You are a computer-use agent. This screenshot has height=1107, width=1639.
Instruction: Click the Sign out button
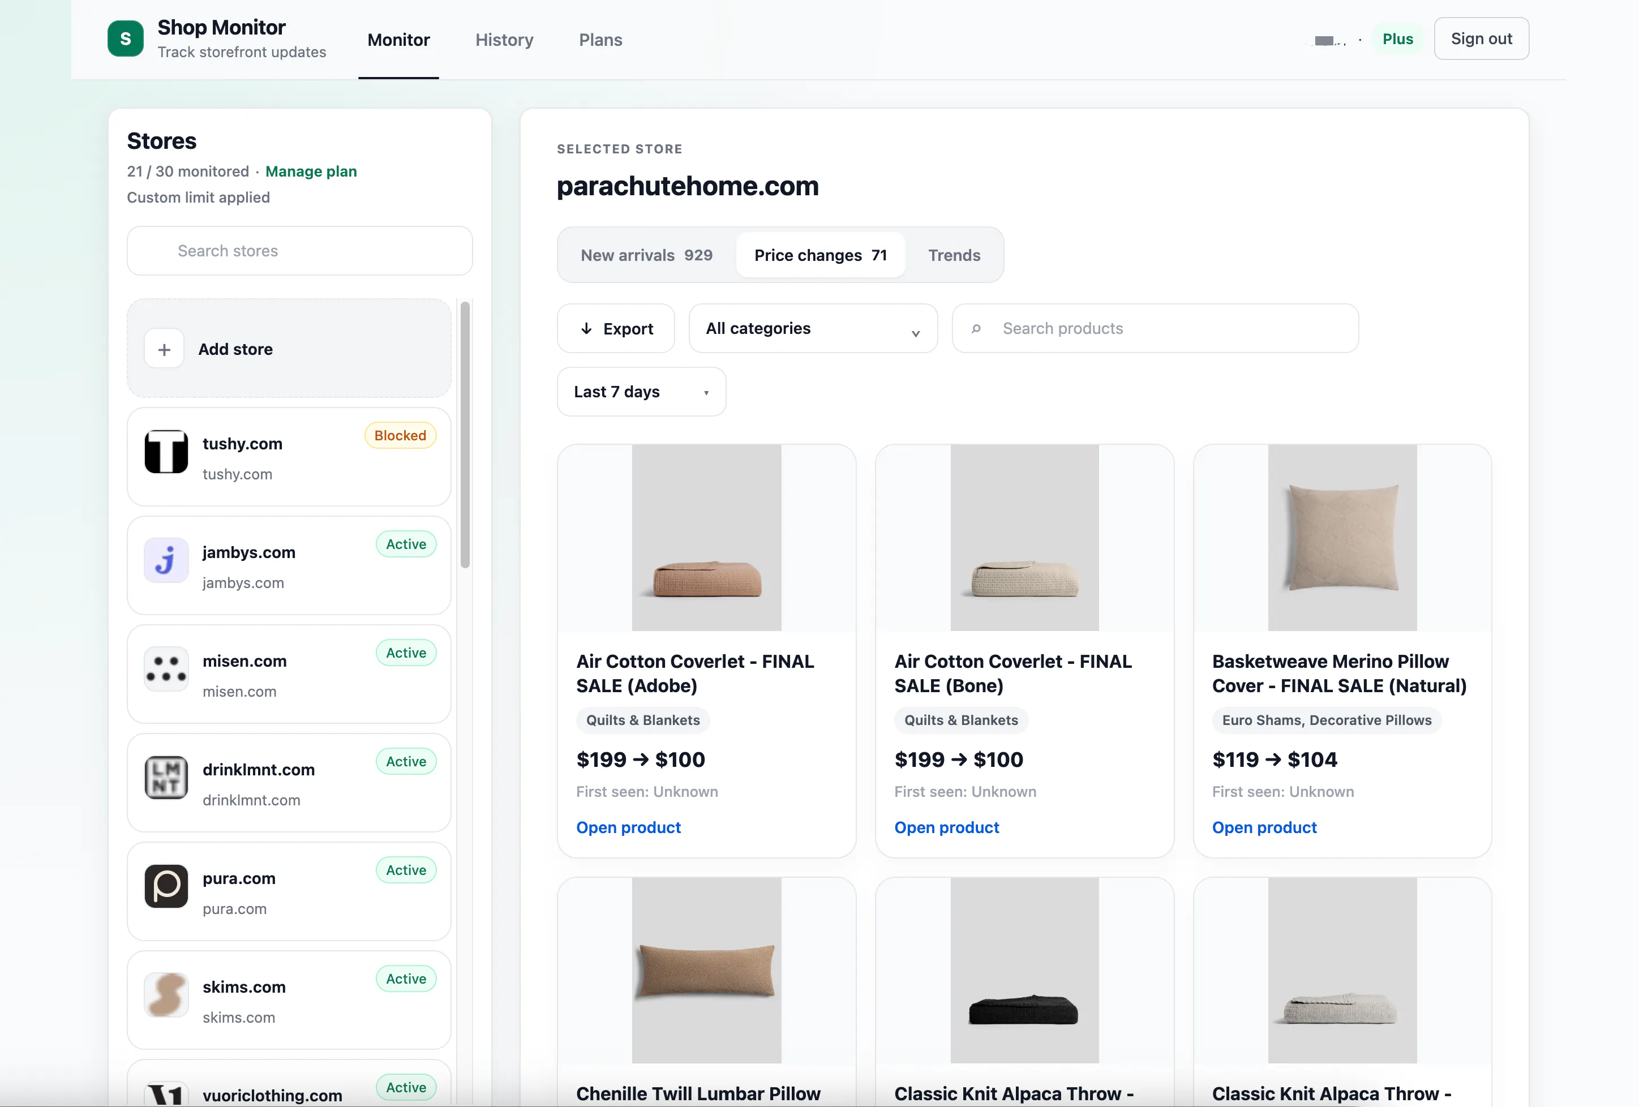point(1482,39)
